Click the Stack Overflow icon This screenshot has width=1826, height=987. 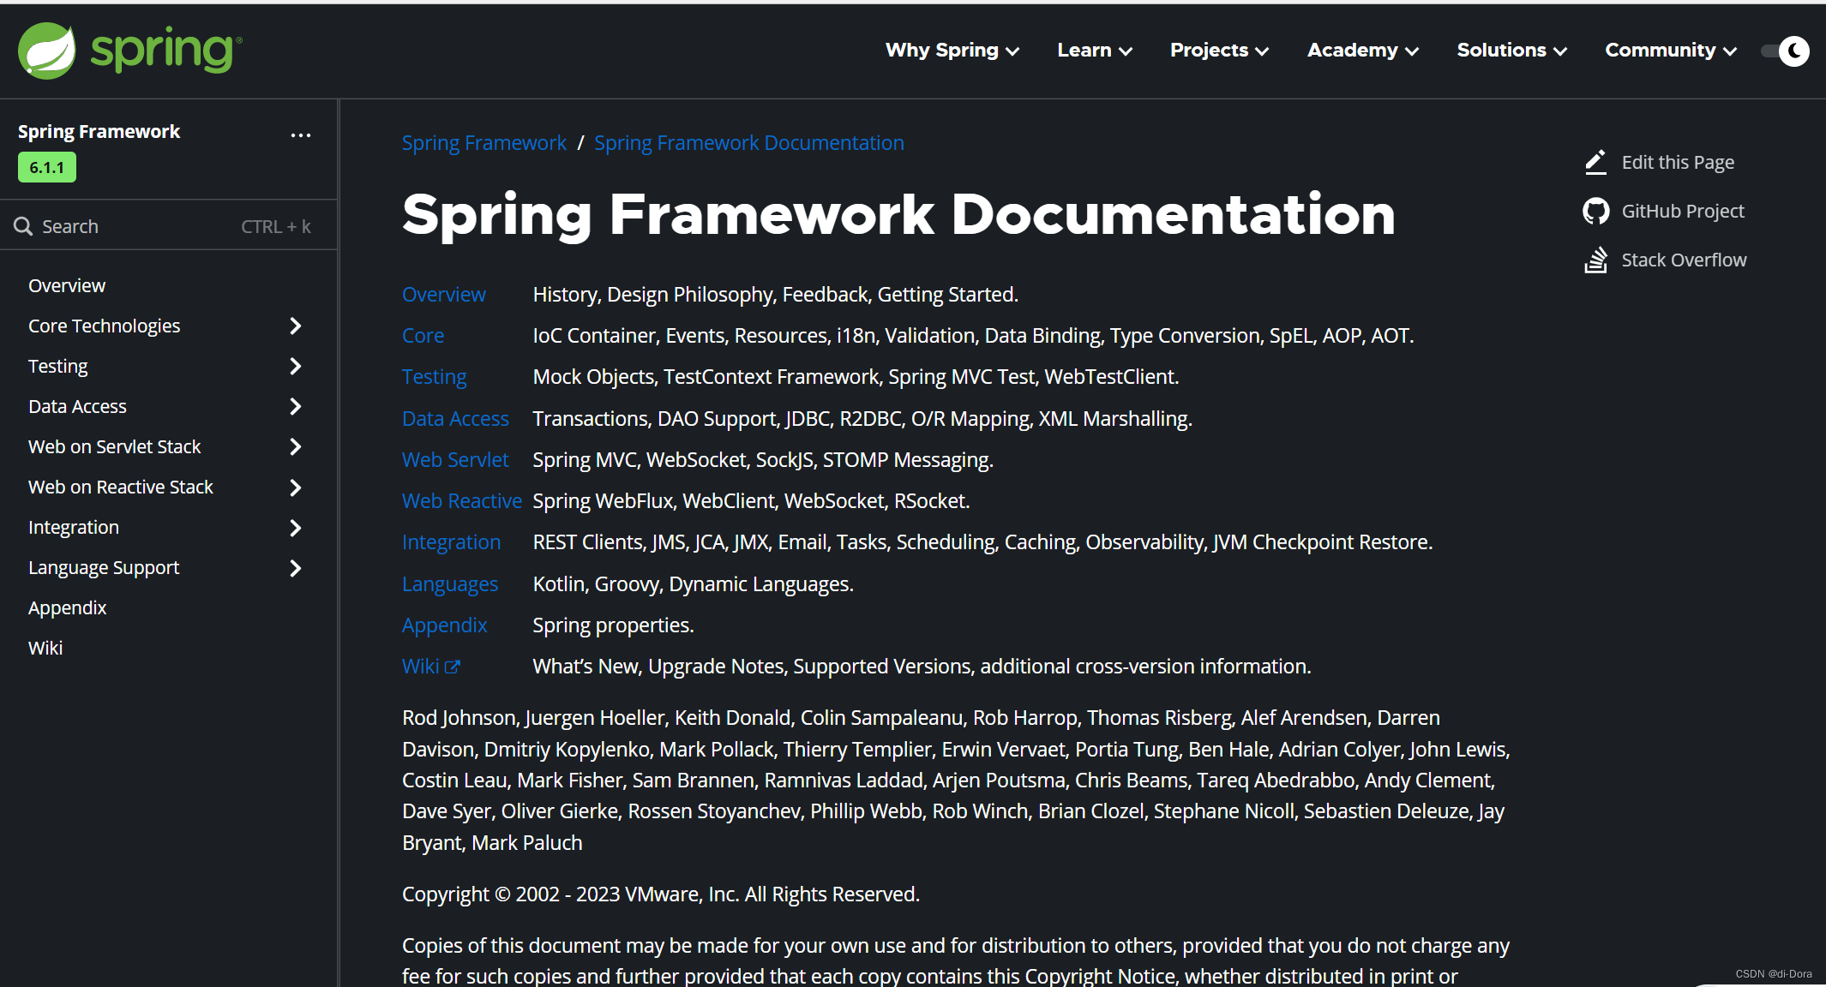coord(1595,260)
